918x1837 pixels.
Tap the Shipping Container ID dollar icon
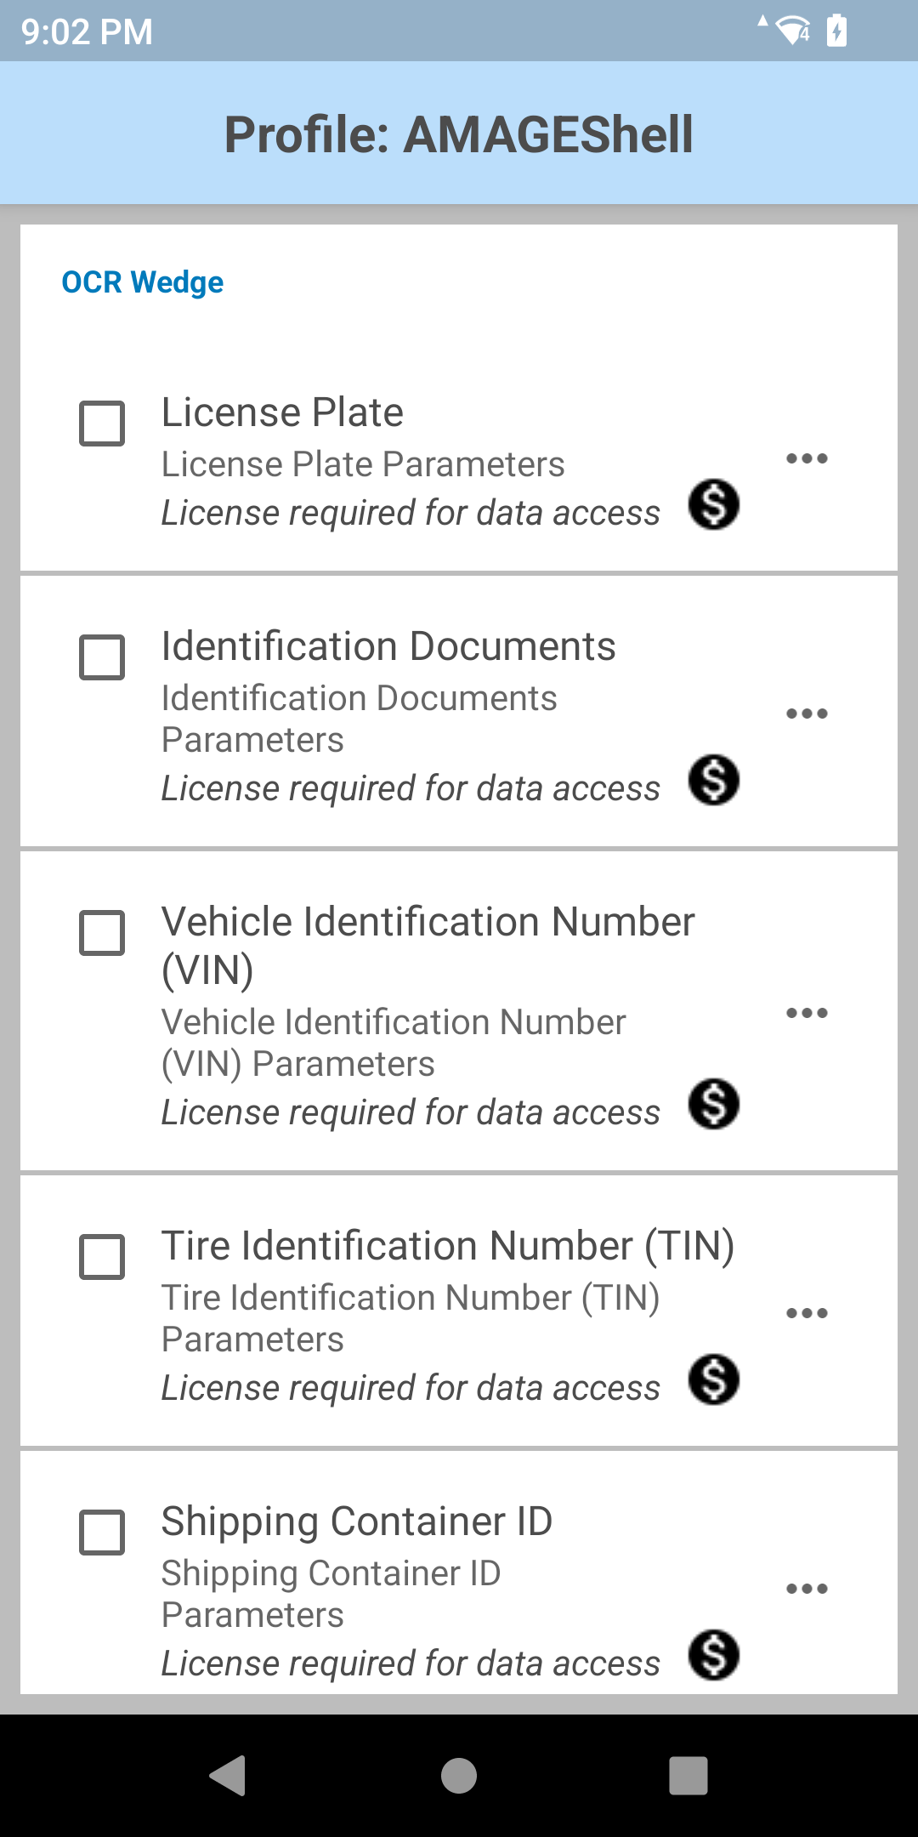714,1655
